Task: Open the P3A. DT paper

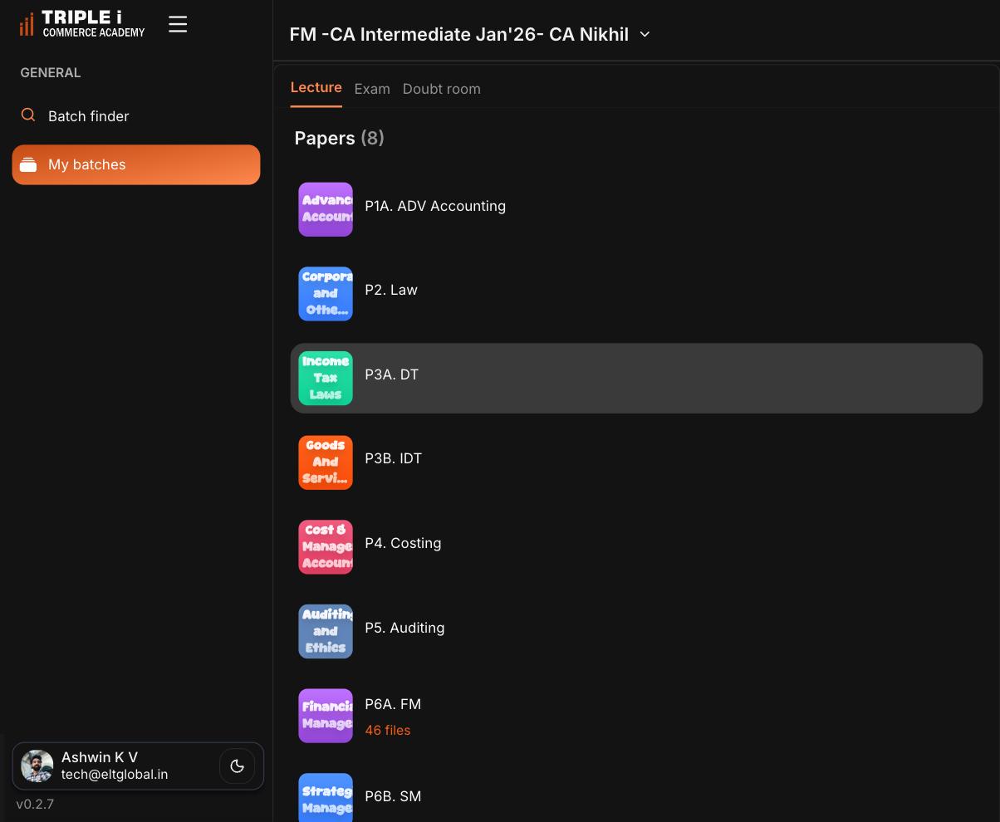Action: 636,378
